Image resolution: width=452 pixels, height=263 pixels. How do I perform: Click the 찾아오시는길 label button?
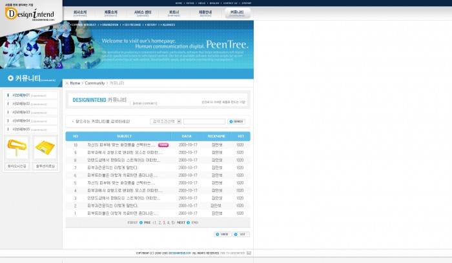pos(17,166)
